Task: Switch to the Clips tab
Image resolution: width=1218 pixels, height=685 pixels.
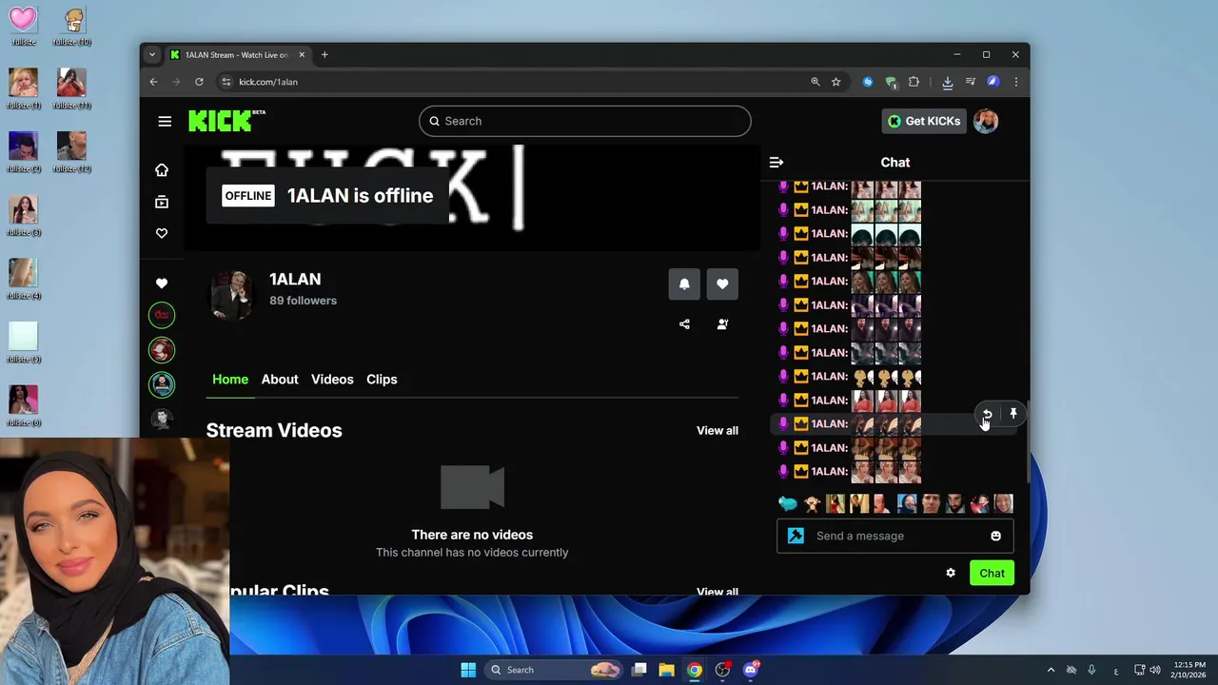Action: pyautogui.click(x=382, y=379)
